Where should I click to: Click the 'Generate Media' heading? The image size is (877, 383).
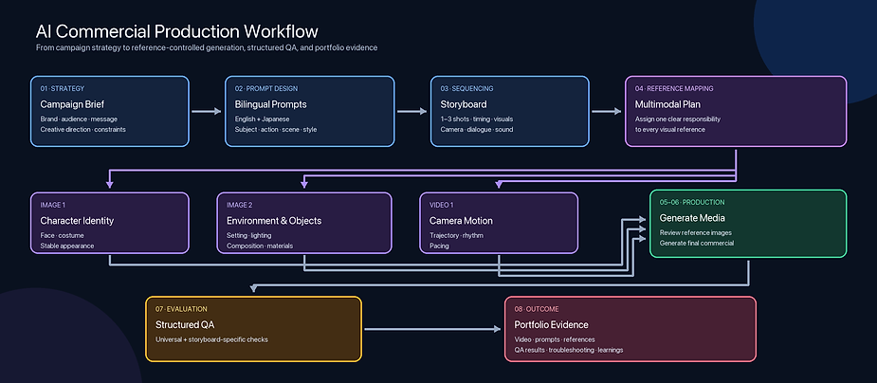(x=692, y=218)
